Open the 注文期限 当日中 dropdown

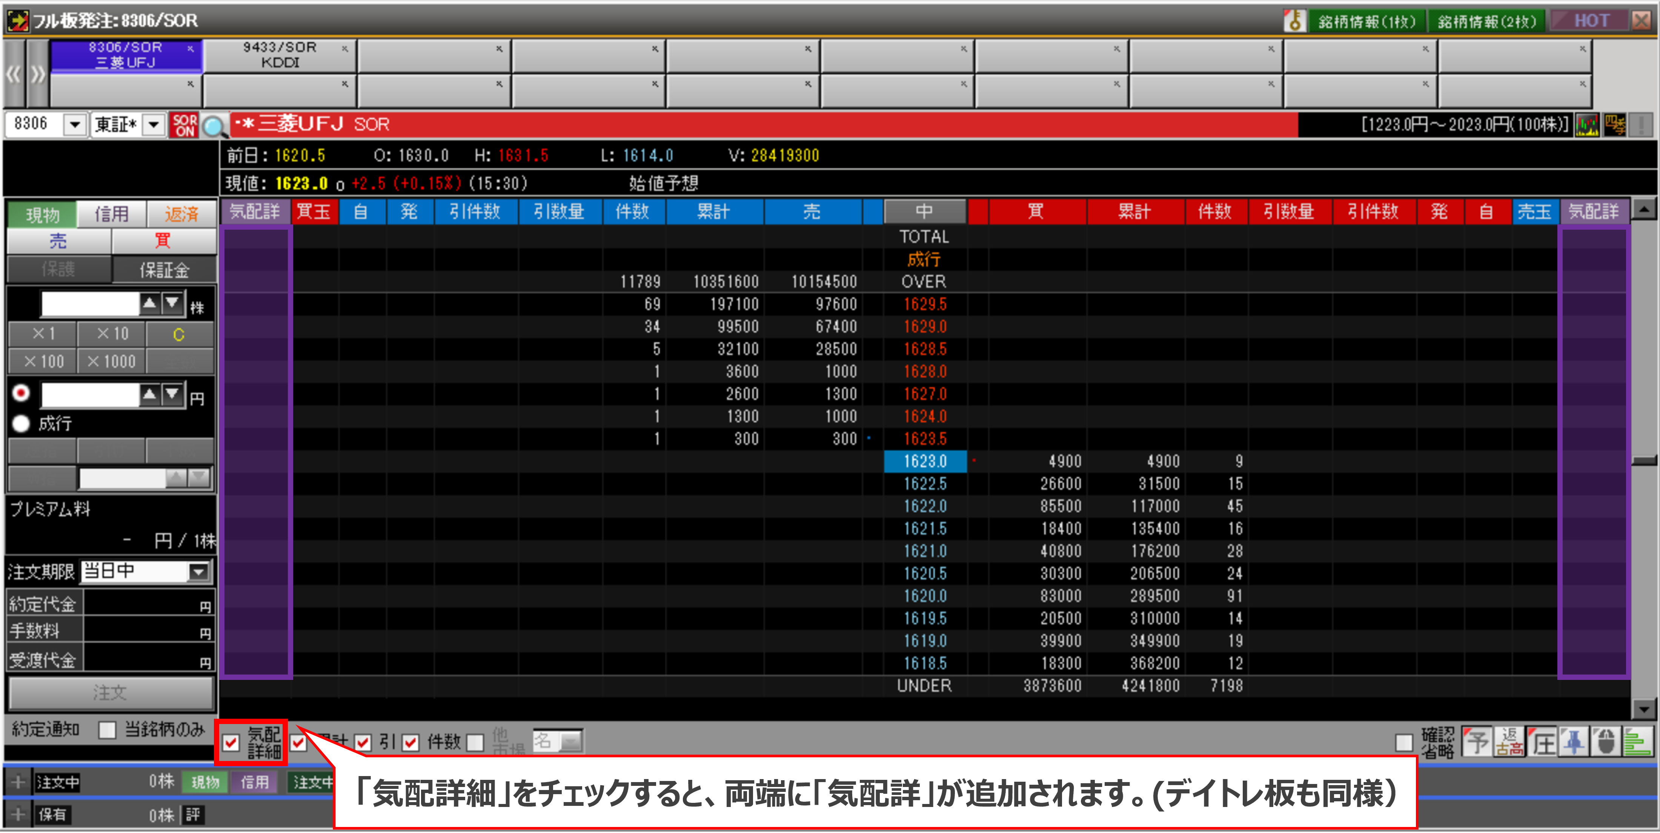click(199, 572)
